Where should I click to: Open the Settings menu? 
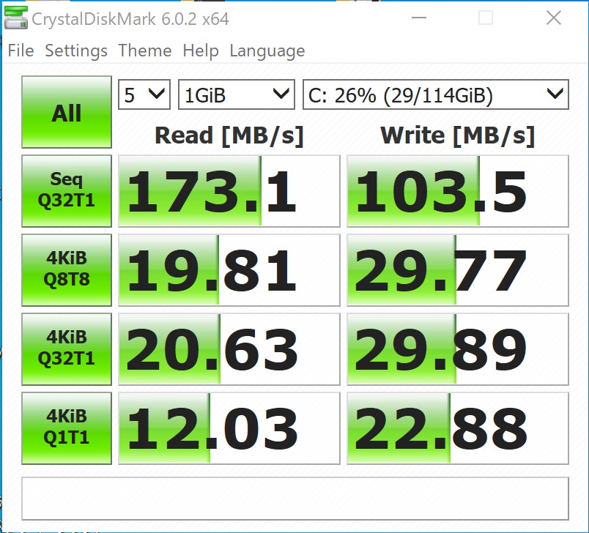tap(76, 51)
